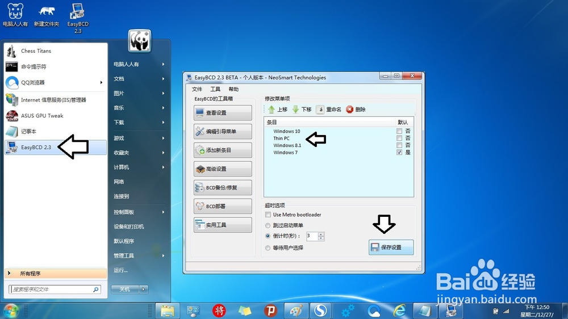This screenshot has height=319, width=568.
Task: Launch QQ浏览器 from Start menu
Action: point(51,82)
